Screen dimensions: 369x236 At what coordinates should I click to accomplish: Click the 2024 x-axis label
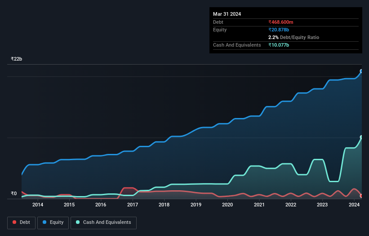click(x=354, y=205)
